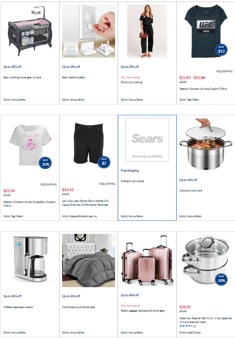Image resolution: width=235 pixels, height=338 pixels.
Task: Click the SAVE 50% badge on steamer set
Action: tap(221, 280)
